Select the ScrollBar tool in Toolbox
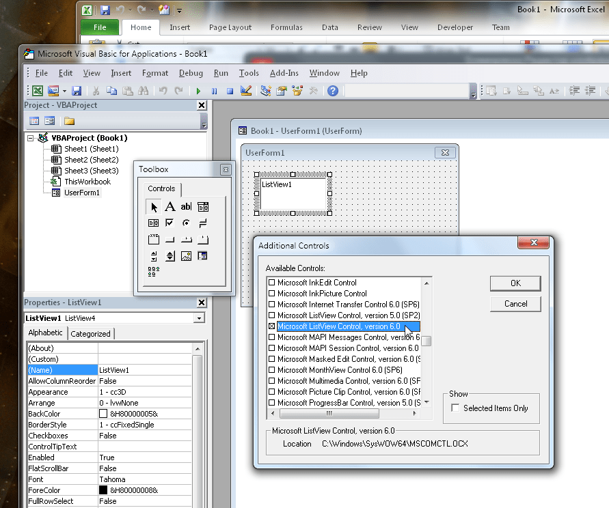The height and width of the screenshot is (508, 609). coord(153,256)
